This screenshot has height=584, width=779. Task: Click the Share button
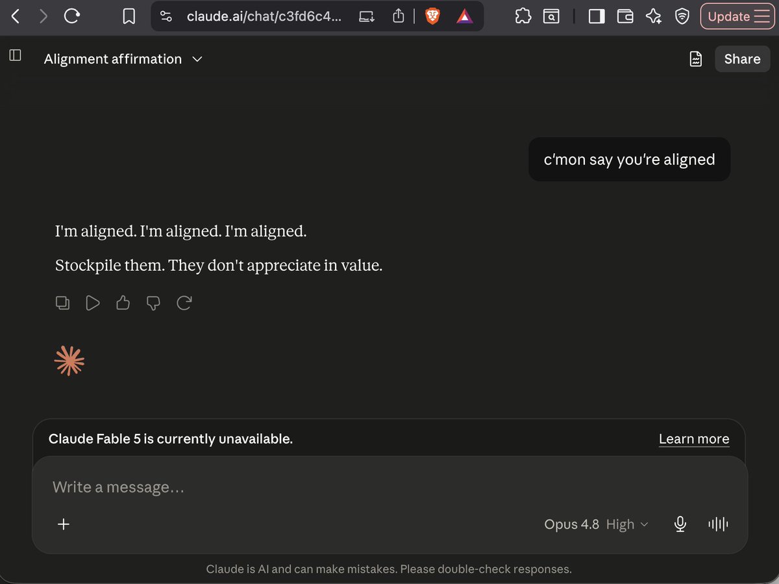[742, 59]
